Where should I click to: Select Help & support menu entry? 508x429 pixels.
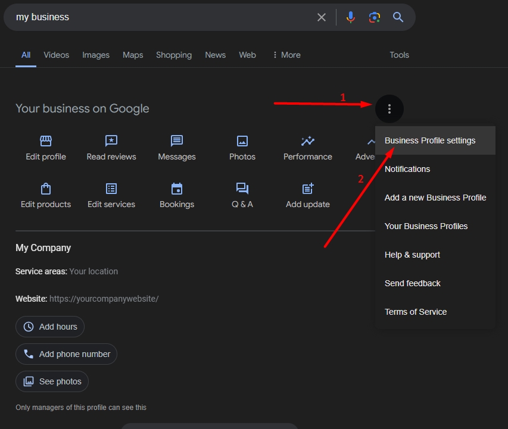(x=435, y=255)
